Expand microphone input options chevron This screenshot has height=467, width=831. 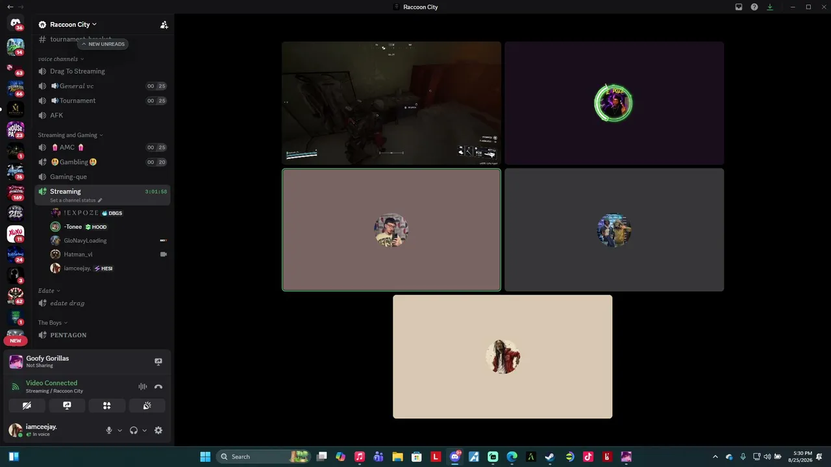[x=119, y=431]
